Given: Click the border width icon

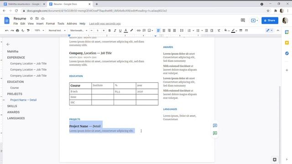Looking at the screenshot, I should tap(241, 31).
